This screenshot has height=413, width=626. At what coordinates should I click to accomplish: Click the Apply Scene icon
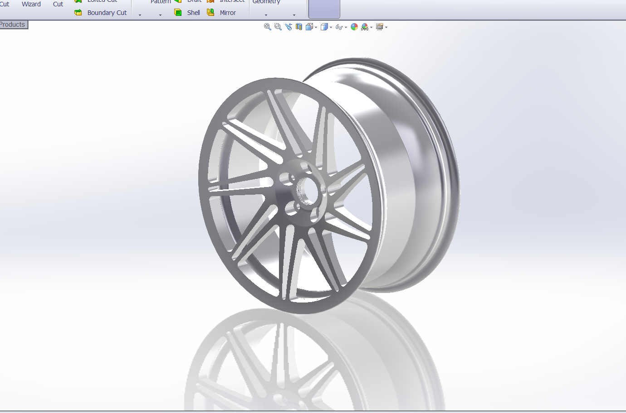click(365, 27)
